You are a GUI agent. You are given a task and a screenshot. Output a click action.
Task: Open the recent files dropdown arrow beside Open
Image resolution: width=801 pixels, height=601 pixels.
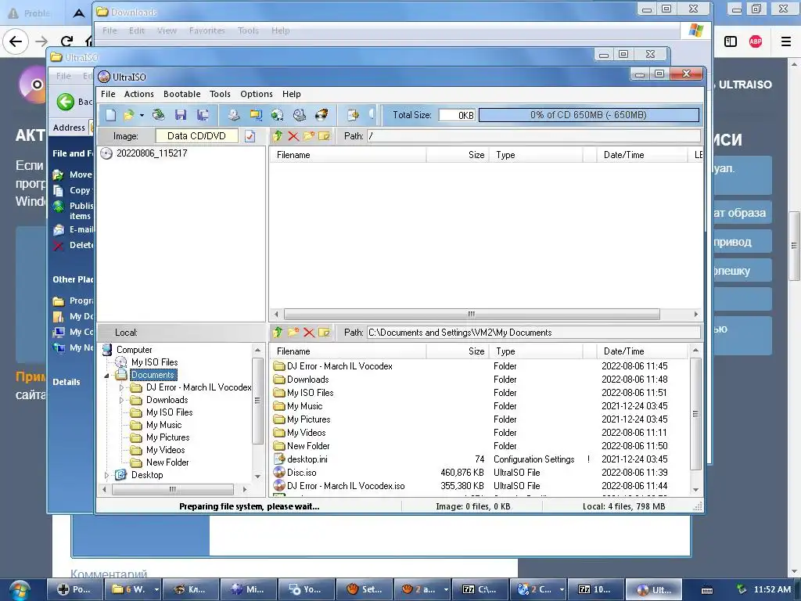click(x=142, y=116)
